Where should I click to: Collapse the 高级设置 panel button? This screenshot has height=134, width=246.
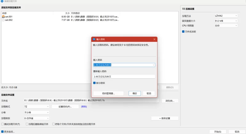(165, 118)
